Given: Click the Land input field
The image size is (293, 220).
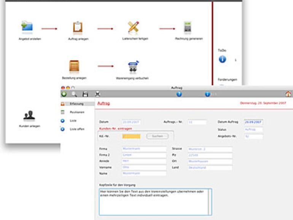Looking at the screenshot, I should pos(210,167).
